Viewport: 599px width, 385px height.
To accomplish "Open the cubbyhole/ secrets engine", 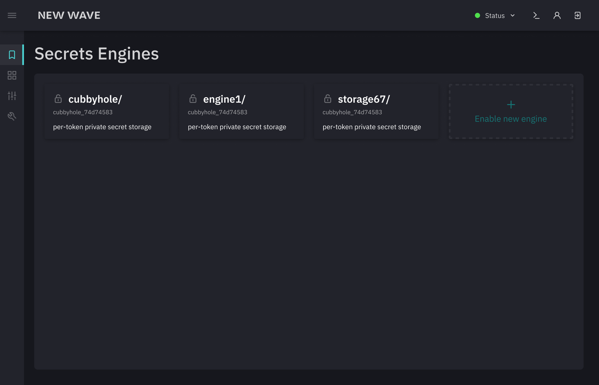I will click(95, 99).
